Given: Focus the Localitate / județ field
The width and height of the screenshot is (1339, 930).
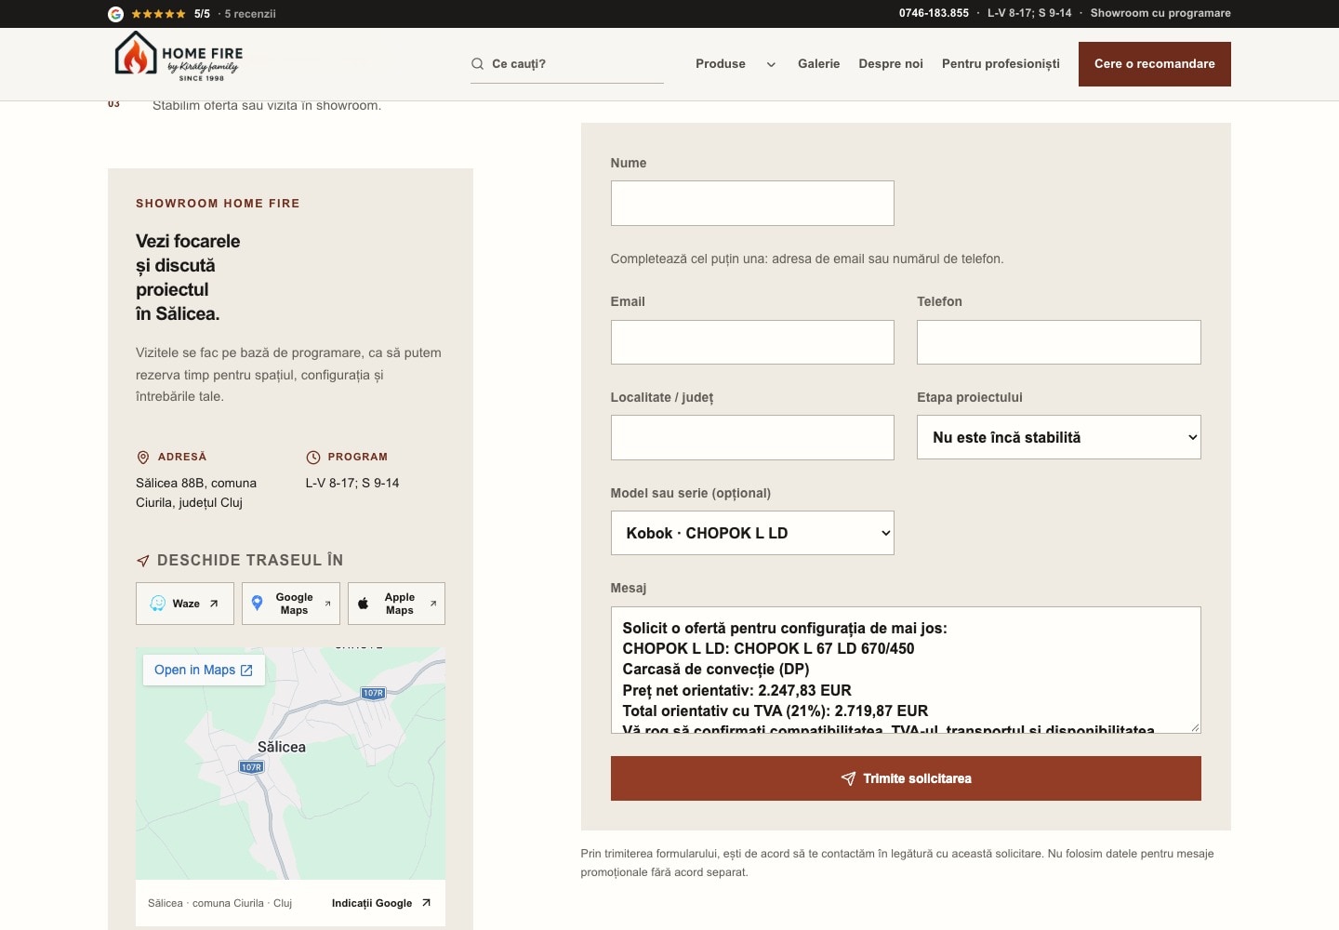Looking at the screenshot, I should pyautogui.click(x=752, y=437).
